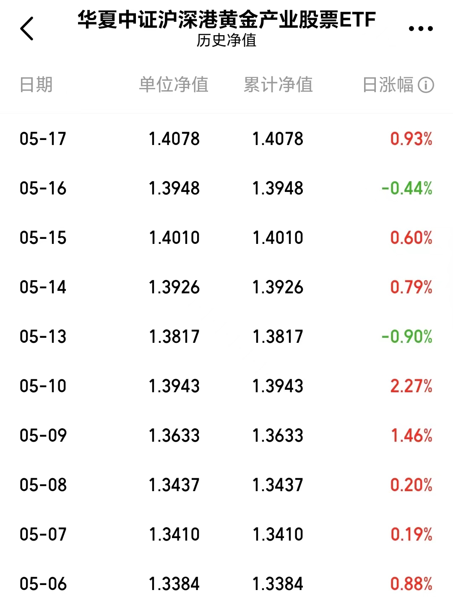Select the 日期 column header
Image resolution: width=453 pixels, height=611 pixels.
(36, 85)
